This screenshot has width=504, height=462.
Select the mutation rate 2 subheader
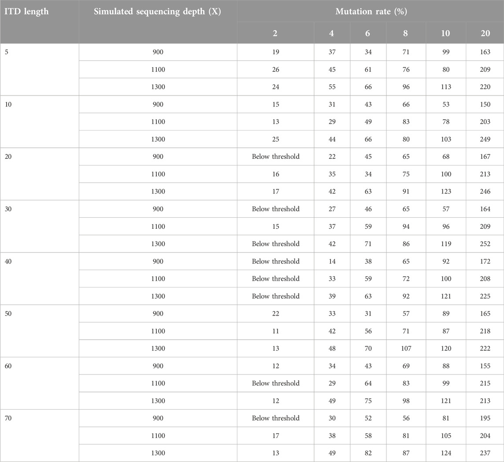point(275,33)
